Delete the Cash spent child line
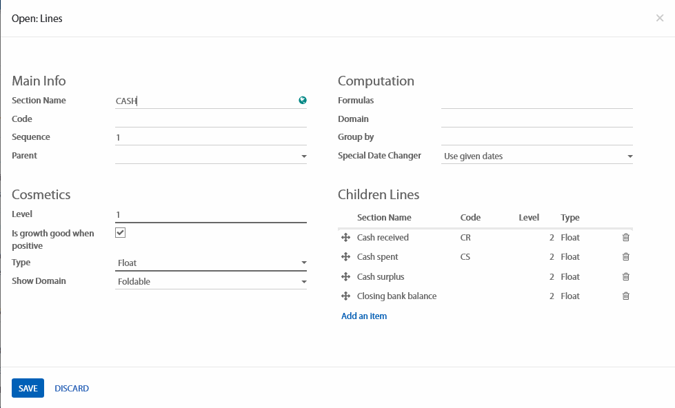 pyautogui.click(x=626, y=257)
